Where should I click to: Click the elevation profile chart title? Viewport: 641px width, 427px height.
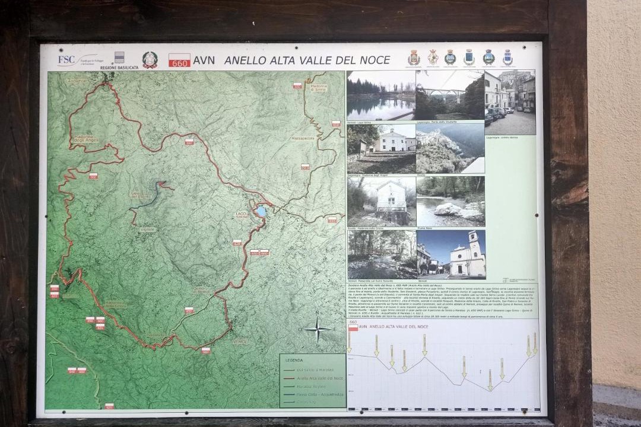pyautogui.click(x=393, y=327)
